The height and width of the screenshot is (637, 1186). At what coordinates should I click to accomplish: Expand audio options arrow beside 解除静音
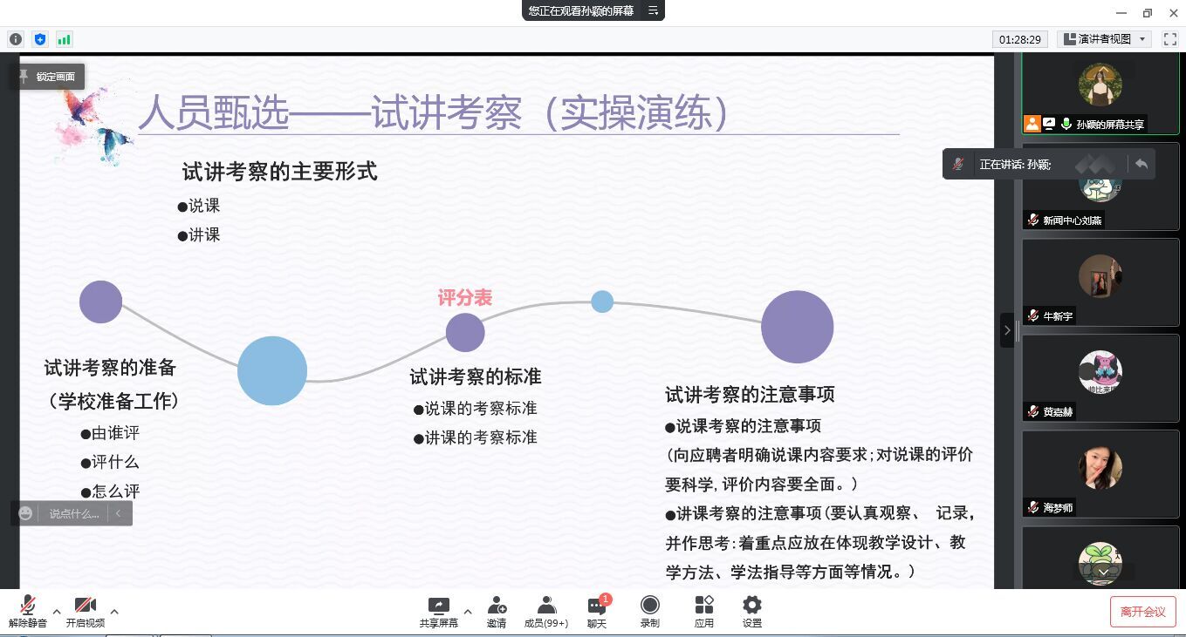click(x=57, y=612)
